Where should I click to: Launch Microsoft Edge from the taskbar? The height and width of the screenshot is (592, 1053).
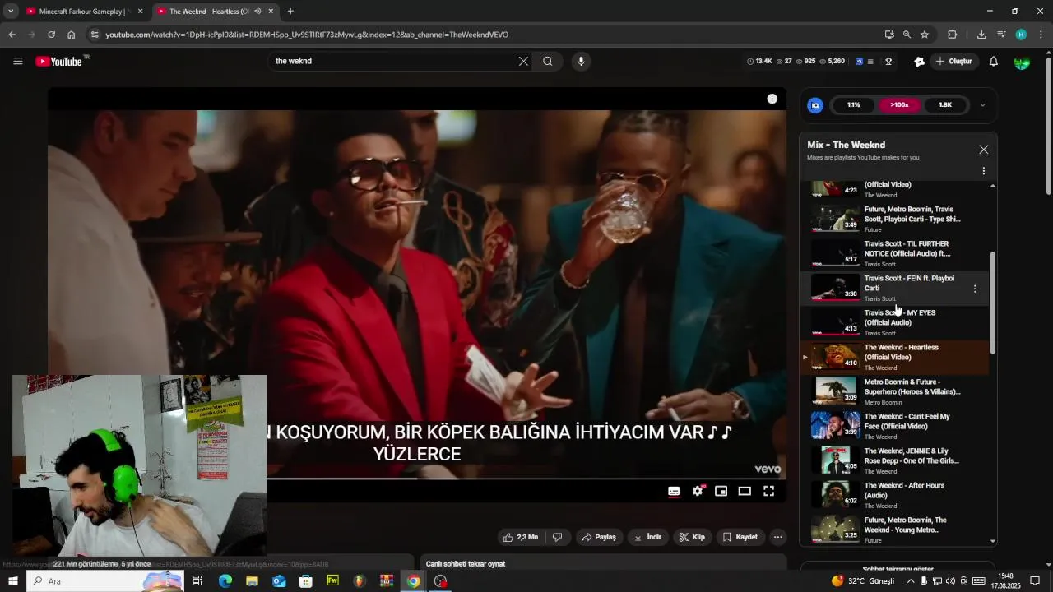point(225,581)
